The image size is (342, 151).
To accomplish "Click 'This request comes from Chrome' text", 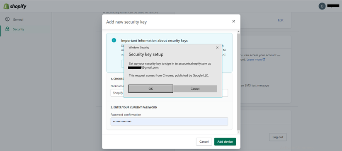I will click(x=169, y=75).
